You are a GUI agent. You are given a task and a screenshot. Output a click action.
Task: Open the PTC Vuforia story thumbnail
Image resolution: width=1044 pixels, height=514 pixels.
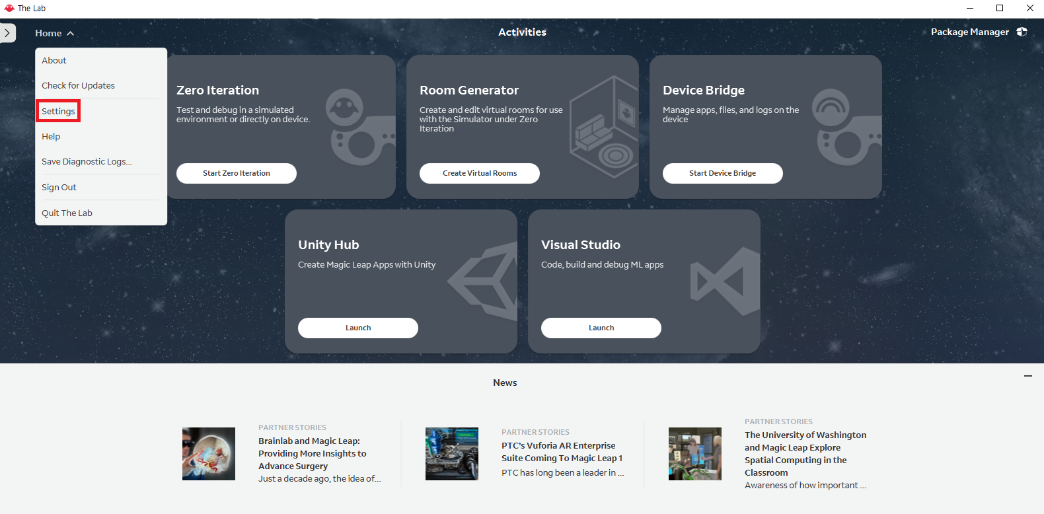point(452,454)
